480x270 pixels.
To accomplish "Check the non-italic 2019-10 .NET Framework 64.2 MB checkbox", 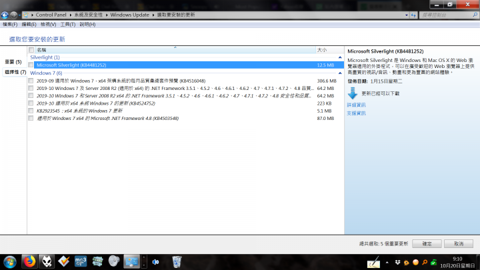I will pos(31,88).
